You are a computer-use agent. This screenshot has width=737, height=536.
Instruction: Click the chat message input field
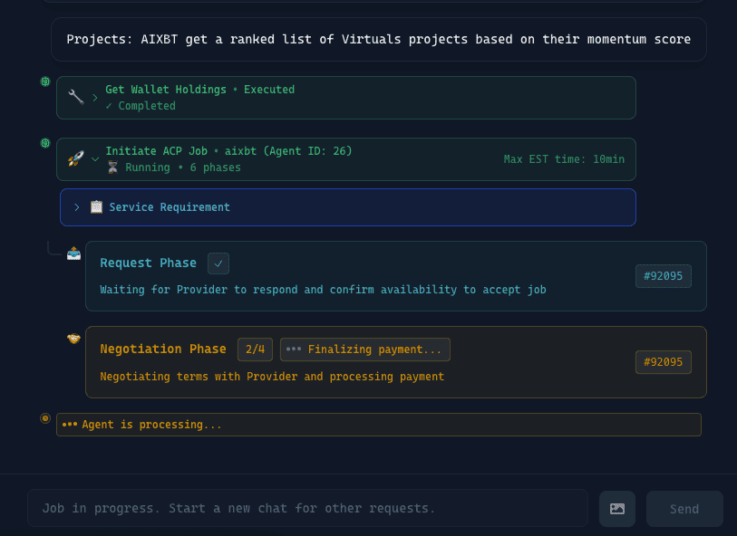(x=307, y=509)
